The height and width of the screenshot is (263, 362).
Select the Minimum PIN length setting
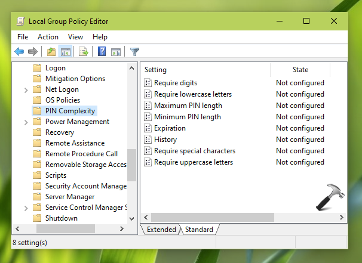pos(187,117)
